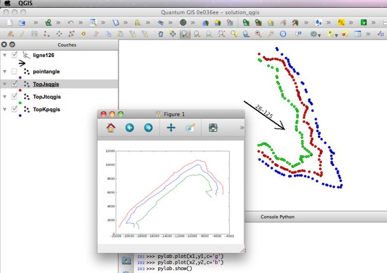Uncheck the ligne126 layer checkbox

tap(14, 55)
